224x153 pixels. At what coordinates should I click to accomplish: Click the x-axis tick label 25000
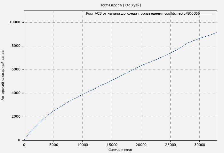[170, 144]
